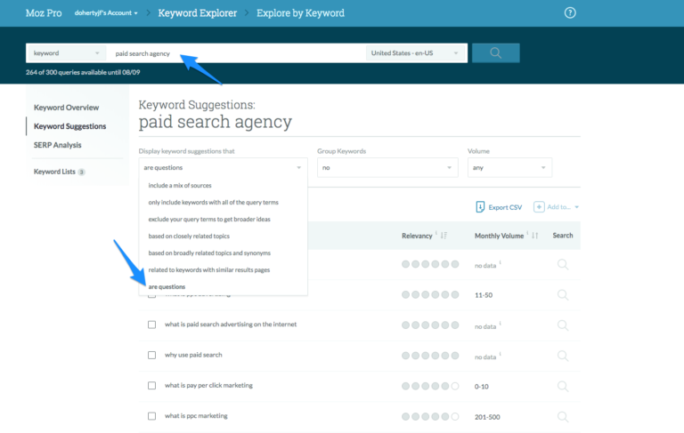Go to SERP Analysis in sidebar
The image size is (684, 433).
click(58, 145)
